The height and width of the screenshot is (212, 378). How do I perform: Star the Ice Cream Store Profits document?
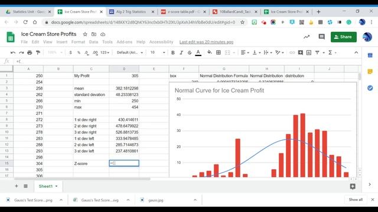[85, 34]
